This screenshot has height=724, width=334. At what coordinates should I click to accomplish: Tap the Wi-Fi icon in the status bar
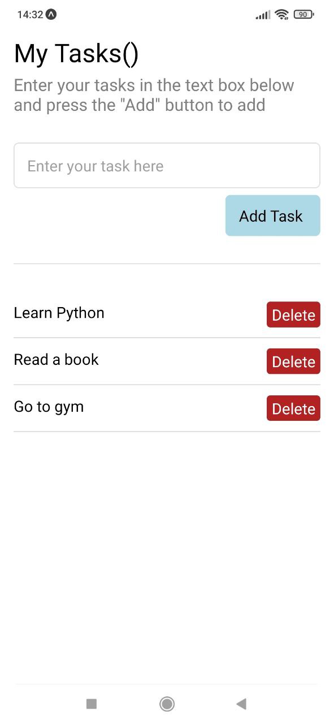[x=281, y=14]
